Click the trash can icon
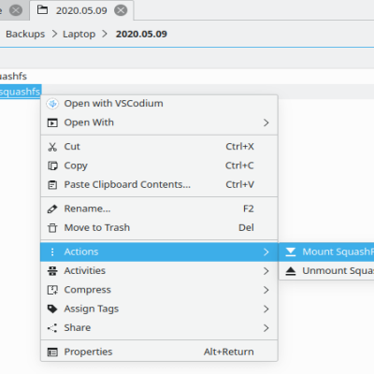The width and height of the screenshot is (374, 374). [x=52, y=228]
